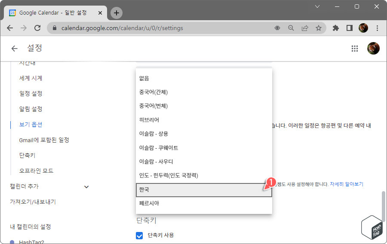The width and height of the screenshot is (387, 244).
Task: Select 없음 in the alternate calendar list
Action: point(204,78)
